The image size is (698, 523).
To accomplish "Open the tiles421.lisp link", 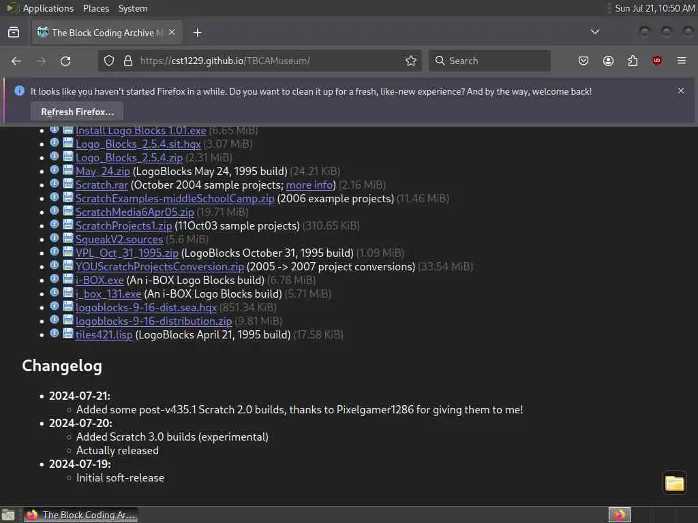I will (x=104, y=334).
